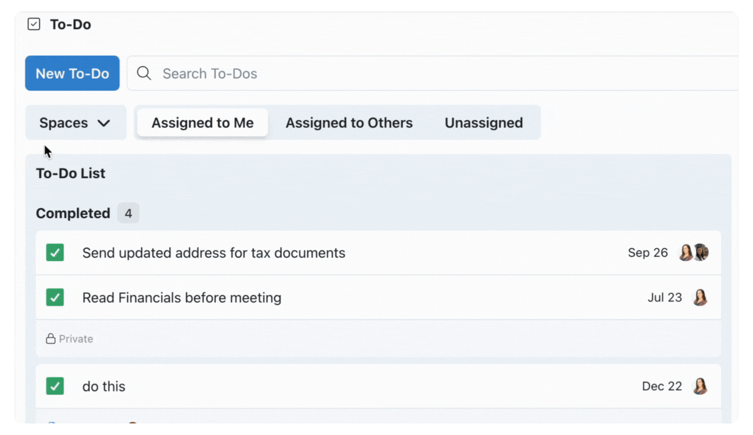Click the avatar on the Read Financials task
Viewport: 753px width, 435px height.
point(700,297)
